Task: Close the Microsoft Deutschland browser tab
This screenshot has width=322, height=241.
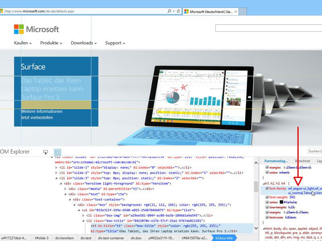Action: 236,12
